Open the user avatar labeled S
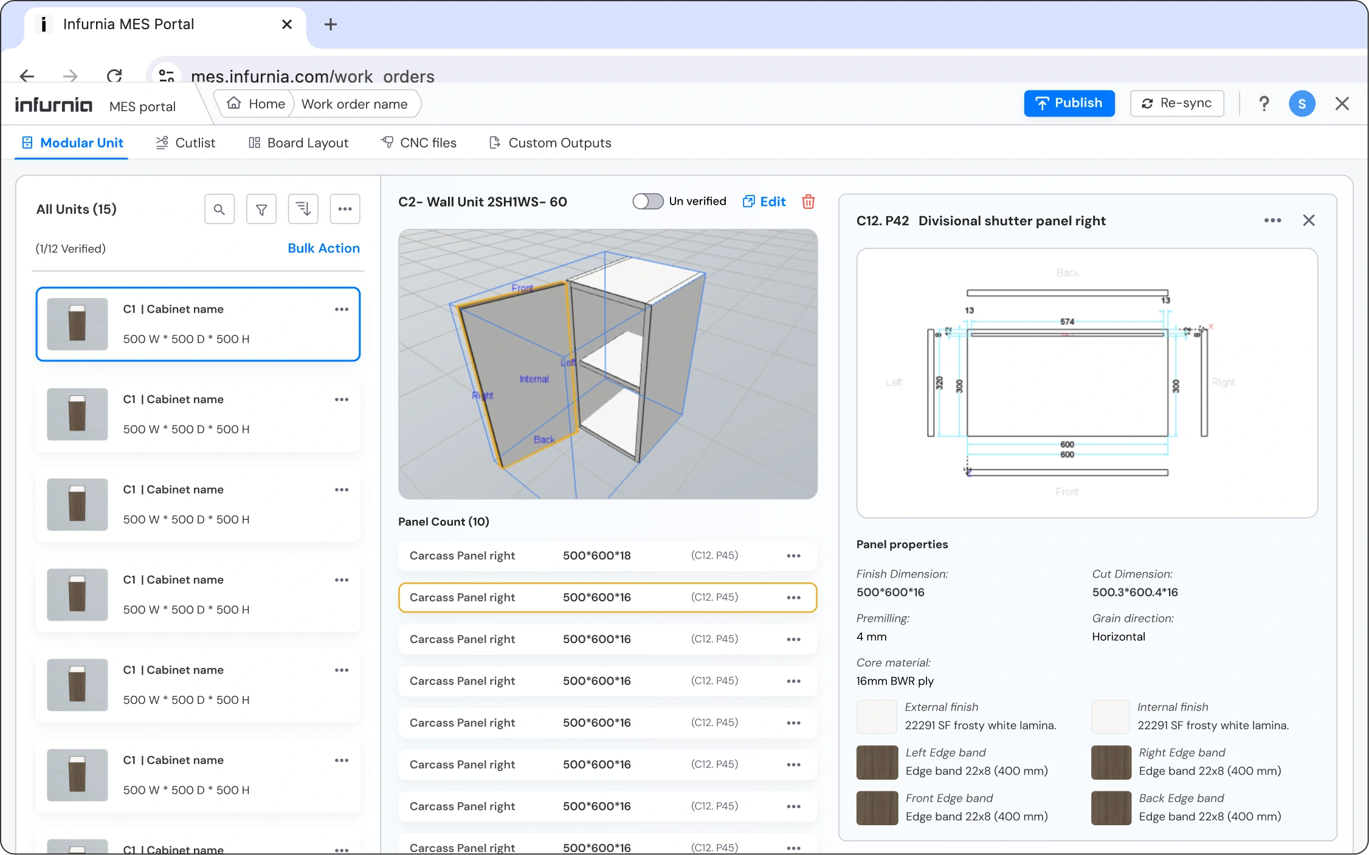 pos(1302,104)
